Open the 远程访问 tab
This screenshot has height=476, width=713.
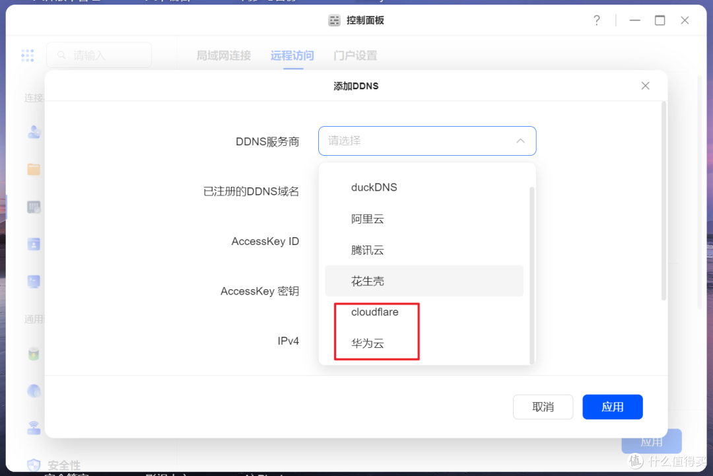pyautogui.click(x=292, y=55)
